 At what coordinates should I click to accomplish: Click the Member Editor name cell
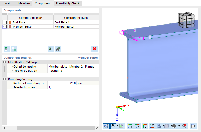point(76,27)
